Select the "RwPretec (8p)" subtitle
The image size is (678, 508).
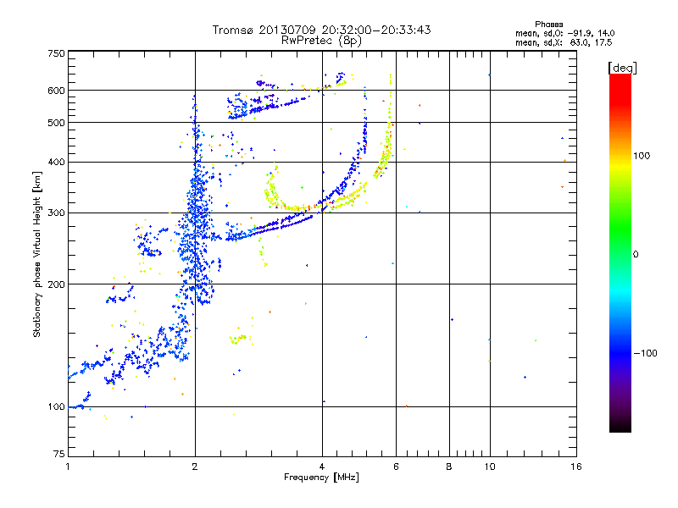321,41
